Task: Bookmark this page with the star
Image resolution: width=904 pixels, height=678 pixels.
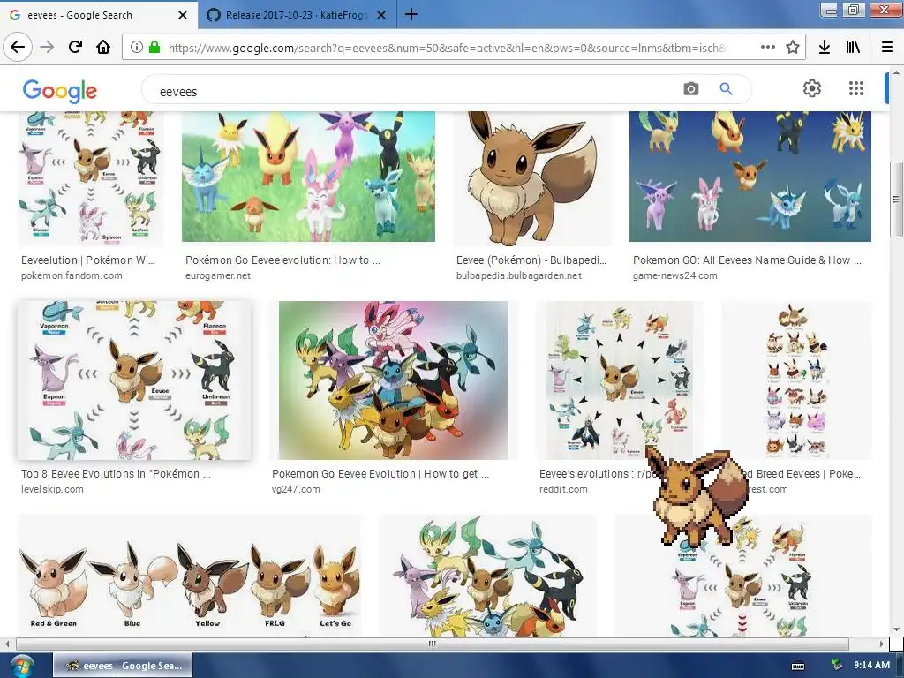Action: pyautogui.click(x=793, y=48)
